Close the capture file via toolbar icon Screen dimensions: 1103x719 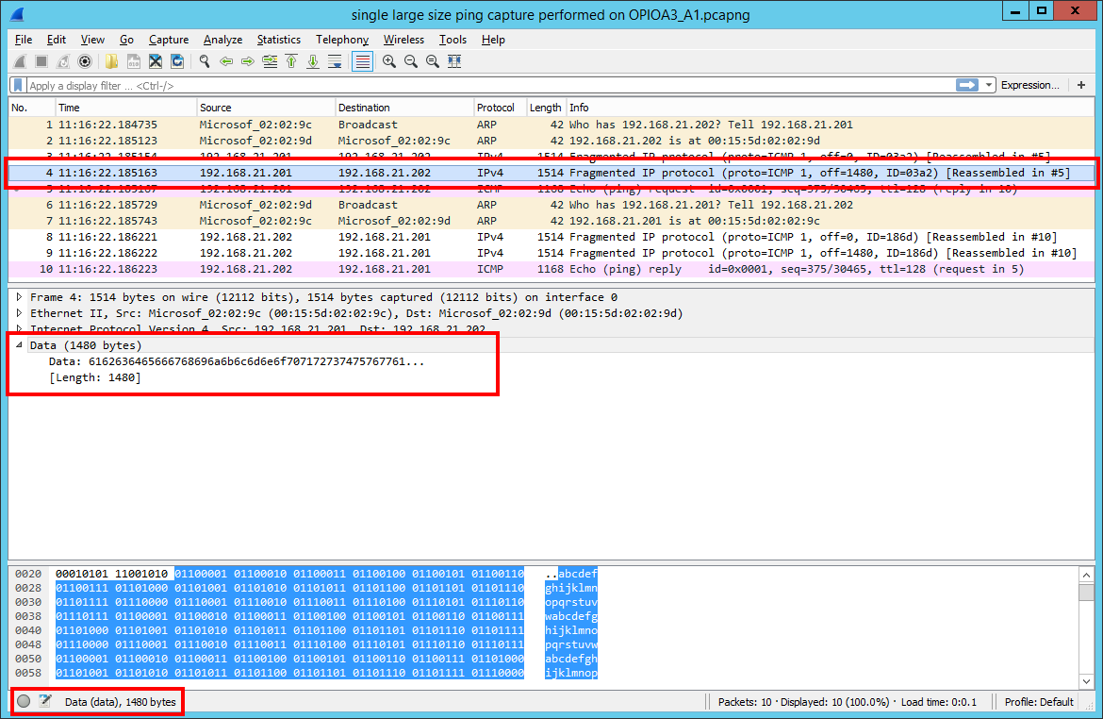156,61
